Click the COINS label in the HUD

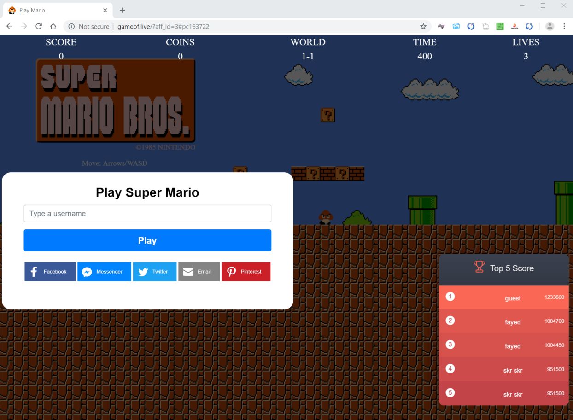click(x=180, y=42)
